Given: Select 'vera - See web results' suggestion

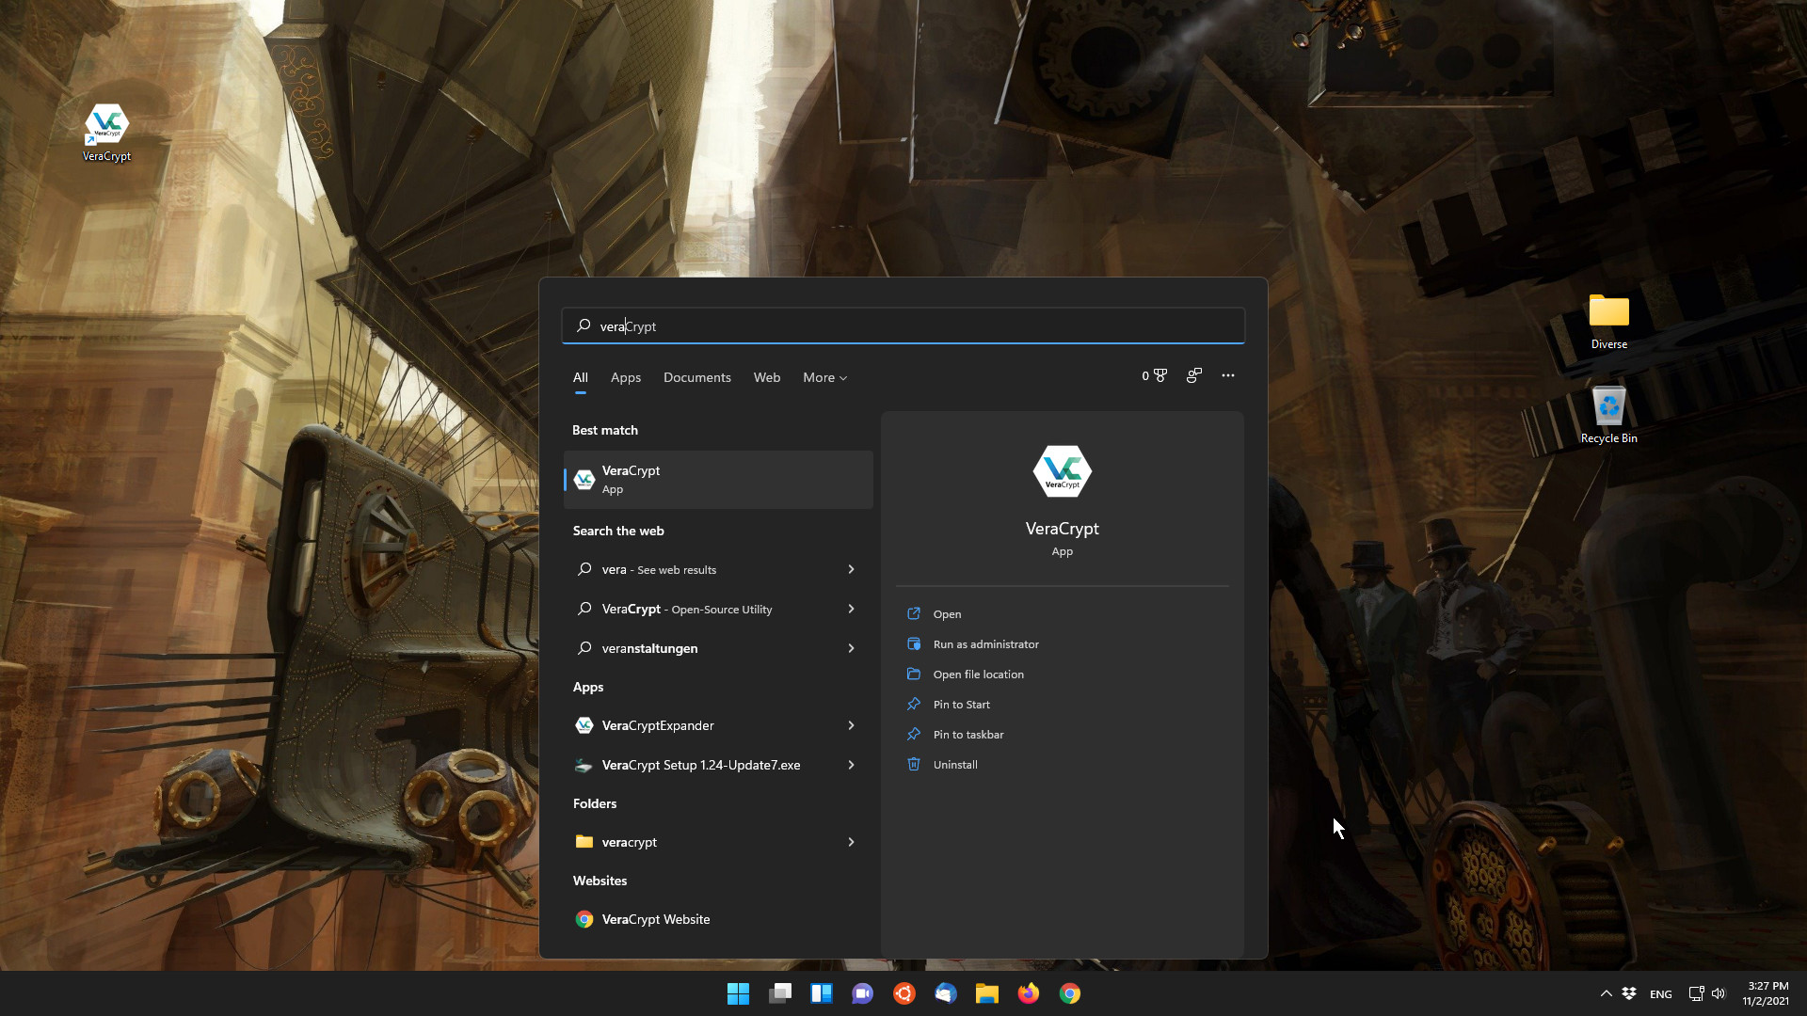Looking at the screenshot, I should [x=718, y=569].
